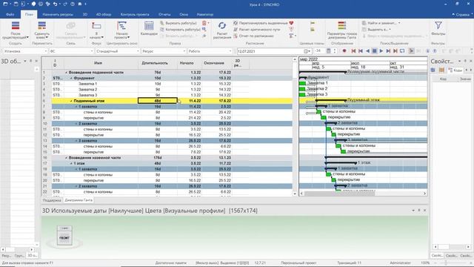This screenshot has width=474, height=267.
Task: Click the 'Окончание' column header
Action: (214, 63)
